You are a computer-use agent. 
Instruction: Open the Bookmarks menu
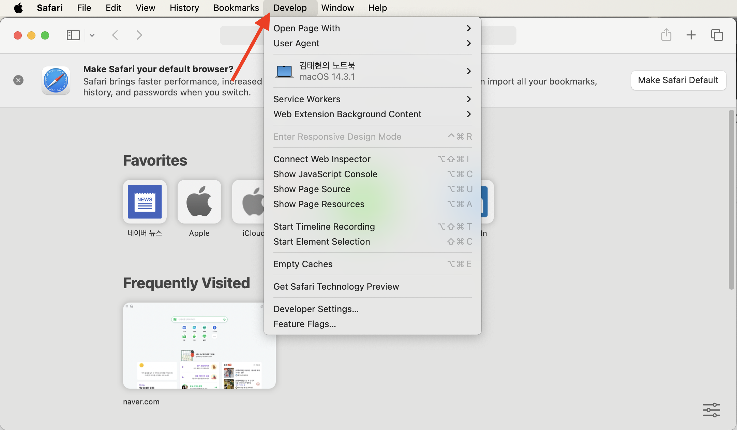click(x=236, y=8)
